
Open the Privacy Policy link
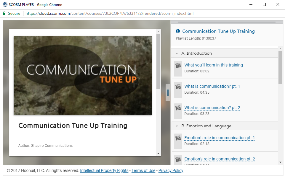[x=171, y=170]
